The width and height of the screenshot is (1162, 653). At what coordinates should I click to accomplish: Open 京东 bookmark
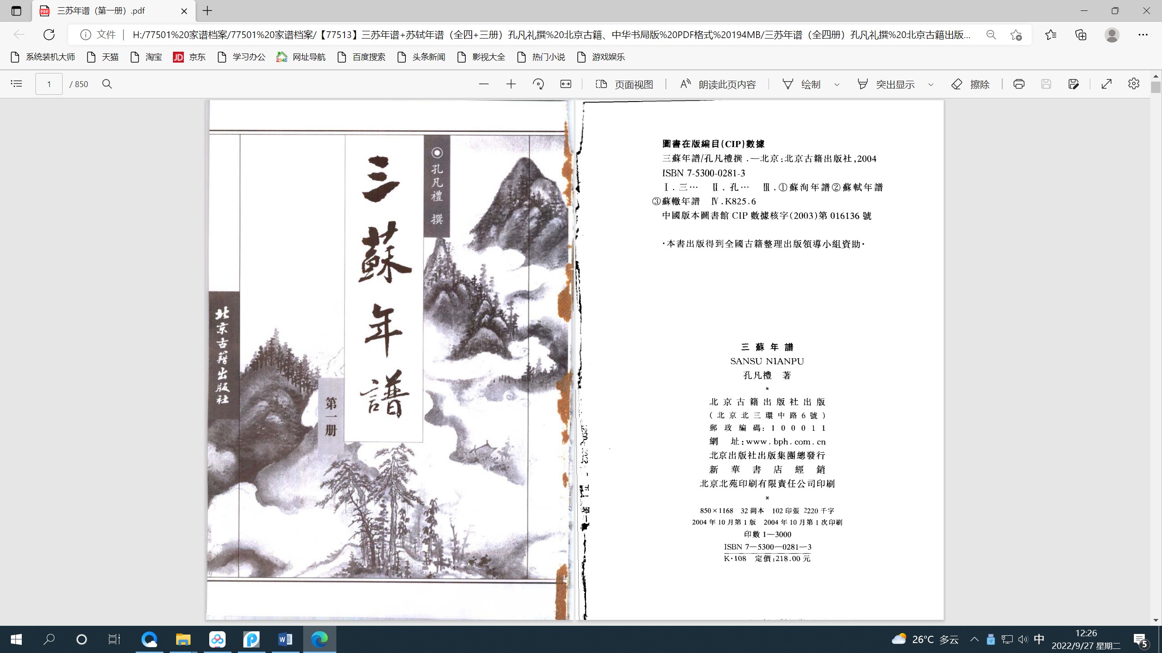click(189, 57)
